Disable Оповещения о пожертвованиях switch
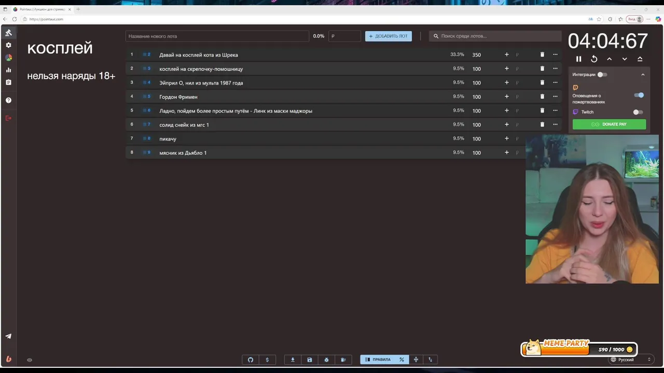 point(639,95)
